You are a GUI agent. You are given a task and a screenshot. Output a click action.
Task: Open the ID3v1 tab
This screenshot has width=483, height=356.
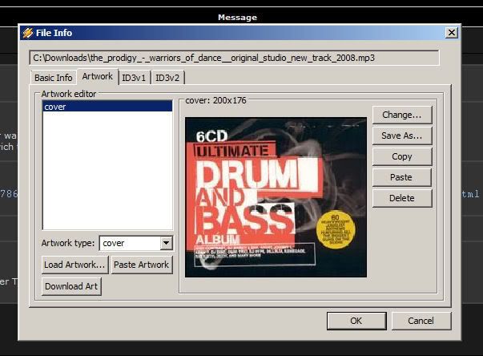134,78
